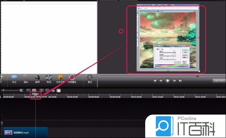Expand the 更多 more tools menu
This screenshot has width=226, height=138.
click(x=90, y=79)
